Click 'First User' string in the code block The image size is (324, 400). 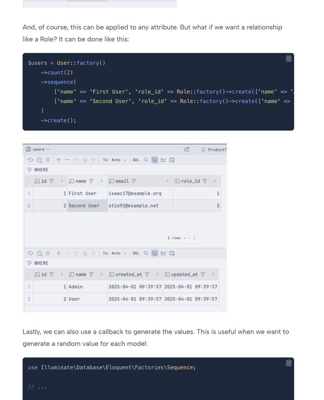[109, 92]
